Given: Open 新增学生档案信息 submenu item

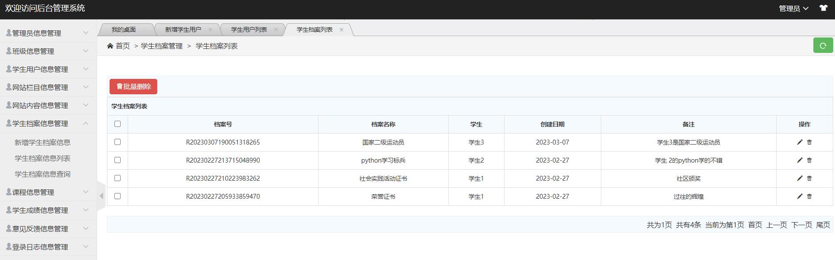Looking at the screenshot, I should (x=42, y=142).
